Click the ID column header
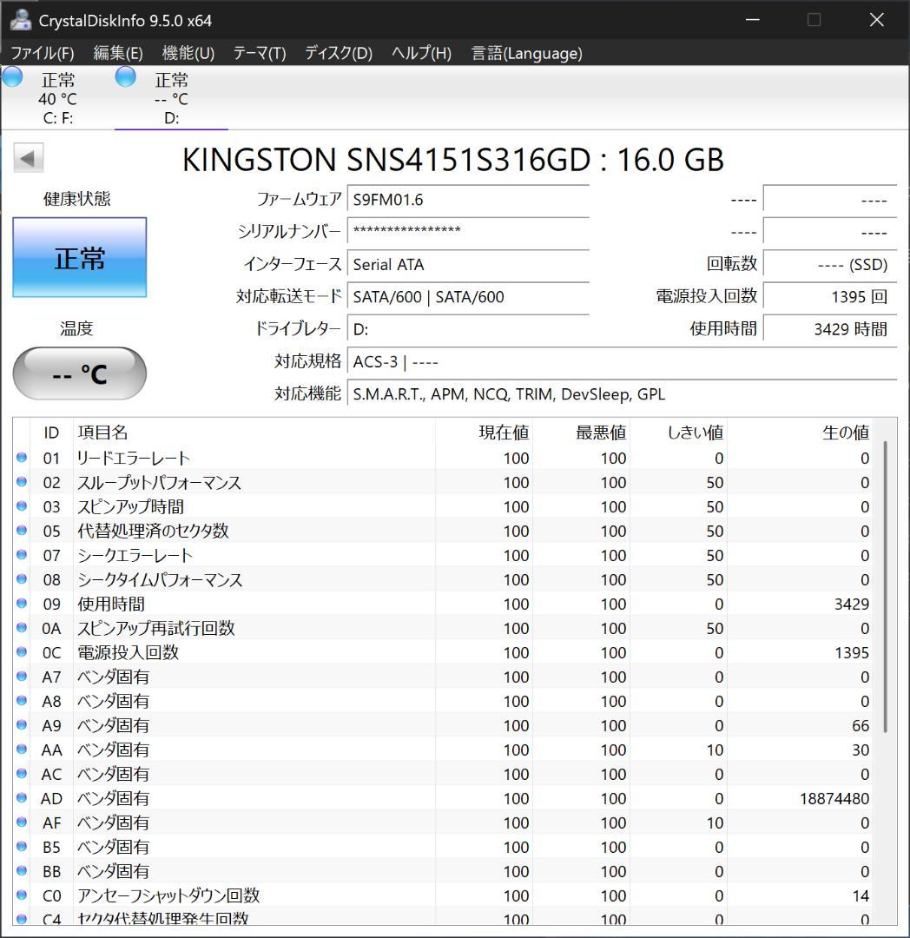This screenshot has height=938, width=910. pyautogui.click(x=51, y=432)
